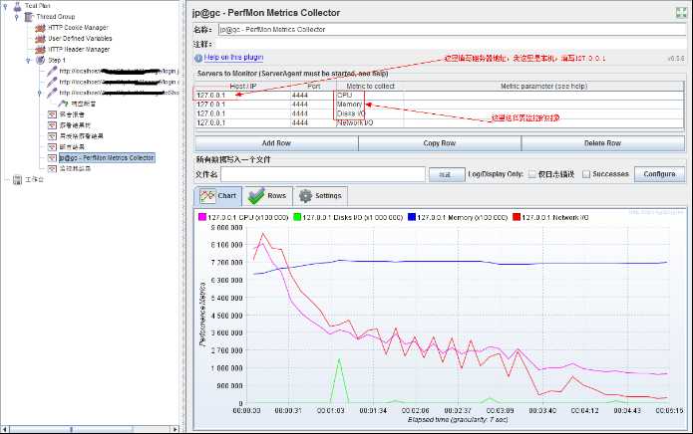Select the Test Plan flask icon
This screenshot has height=434, width=693.
[x=17, y=6]
